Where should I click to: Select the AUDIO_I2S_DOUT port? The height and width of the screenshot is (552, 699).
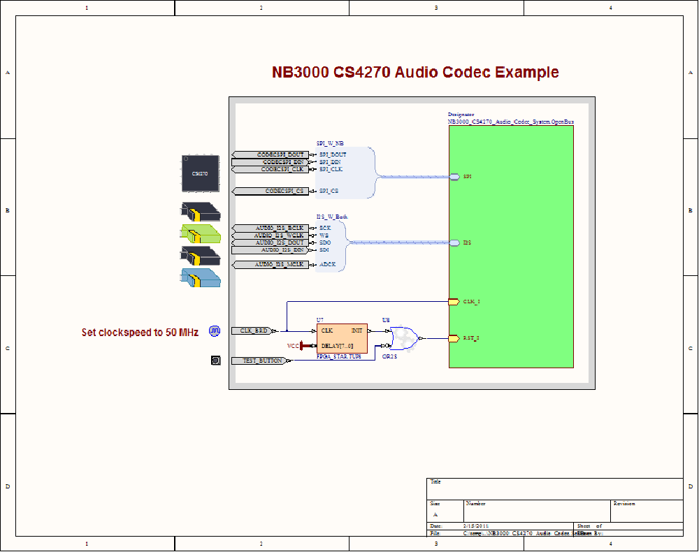point(271,242)
